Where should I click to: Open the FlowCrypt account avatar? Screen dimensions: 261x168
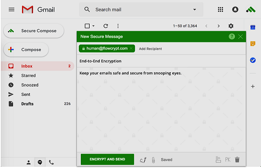[250, 10]
